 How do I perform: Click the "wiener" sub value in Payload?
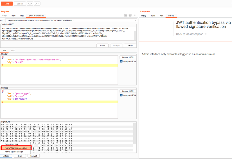(20, 96)
